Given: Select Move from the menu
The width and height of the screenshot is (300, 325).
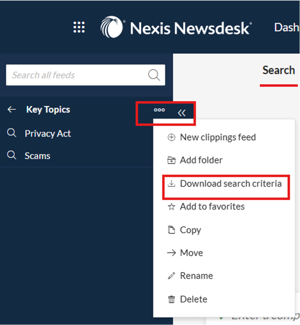Looking at the screenshot, I should 191,253.
